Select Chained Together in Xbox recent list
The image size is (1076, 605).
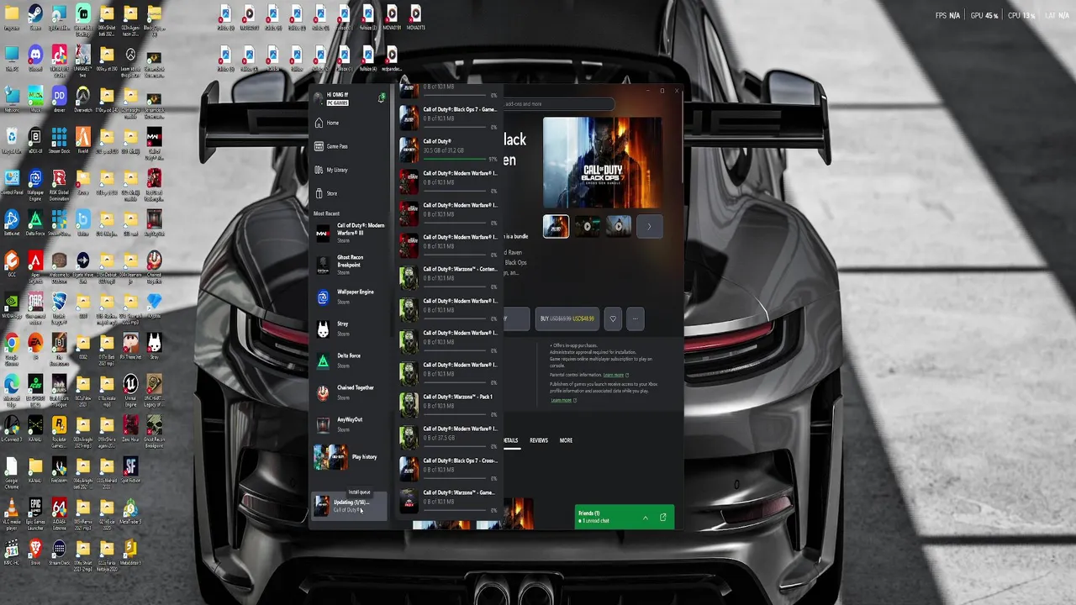pos(350,392)
